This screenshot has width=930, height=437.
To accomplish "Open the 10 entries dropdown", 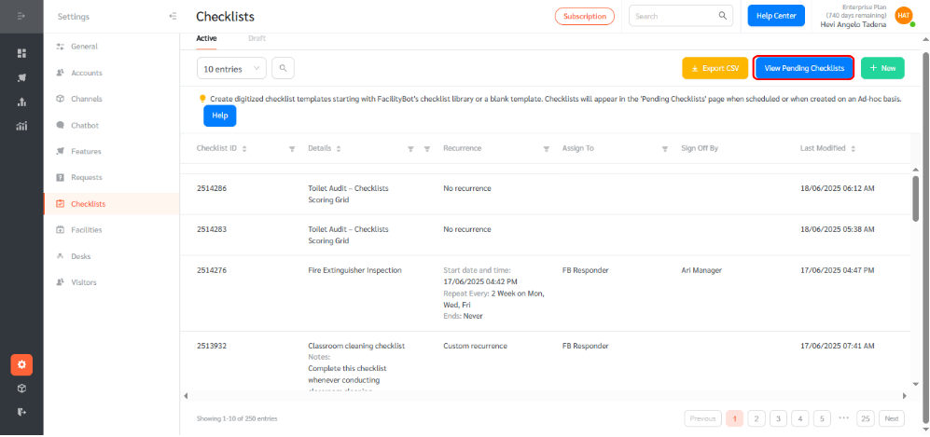I will click(x=231, y=68).
